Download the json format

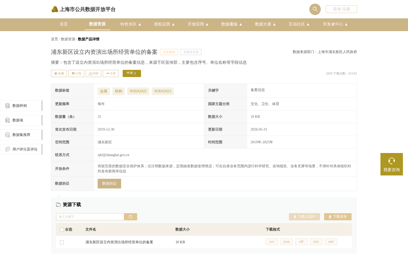(287, 242)
